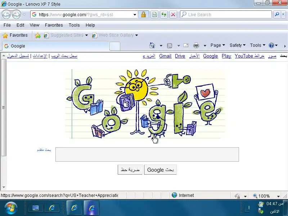This screenshot has width=288, height=216.
Task: Click the Teacher Appreciation Google doodle
Action: coord(145,104)
